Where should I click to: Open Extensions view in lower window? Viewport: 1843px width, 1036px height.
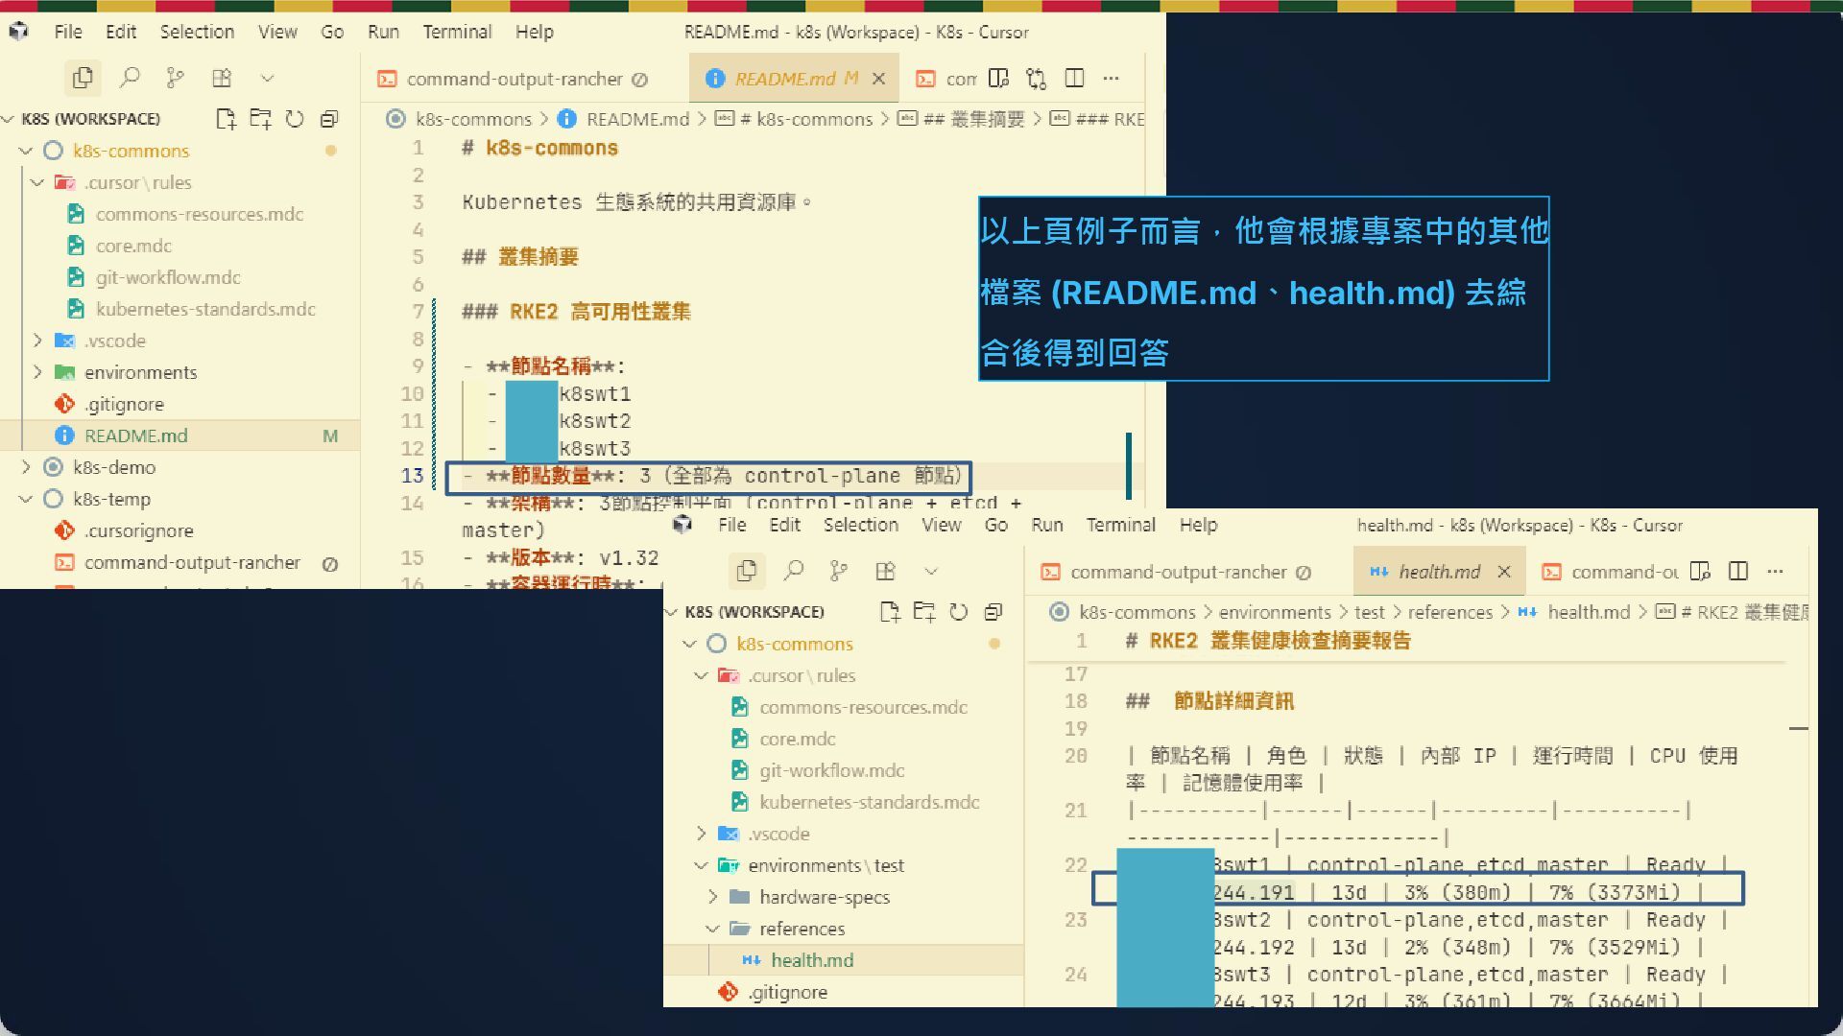[885, 572]
